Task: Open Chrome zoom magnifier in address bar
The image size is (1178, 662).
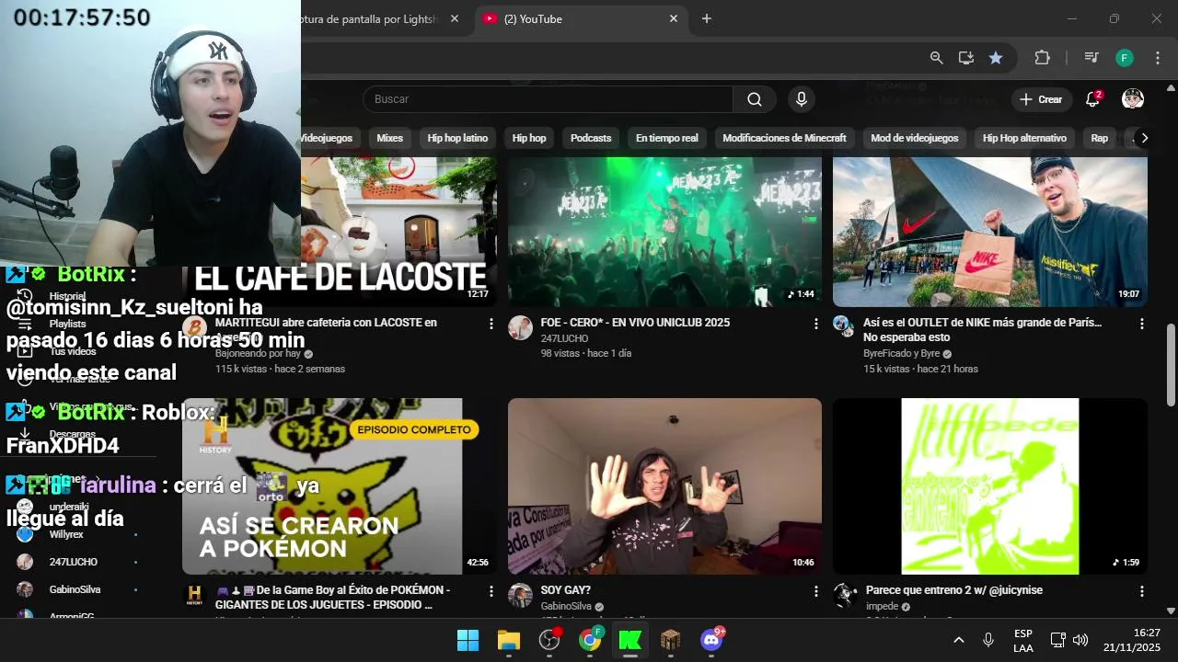Action: coord(937,58)
